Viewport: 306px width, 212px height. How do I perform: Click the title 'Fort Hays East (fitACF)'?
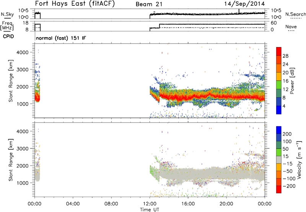point(75,3)
